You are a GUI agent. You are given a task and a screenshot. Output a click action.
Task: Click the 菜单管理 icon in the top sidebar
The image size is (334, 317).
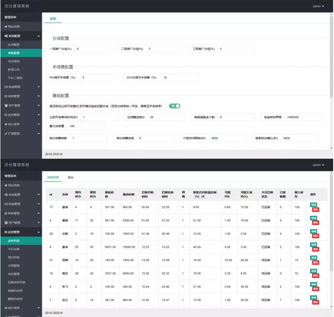[5, 96]
